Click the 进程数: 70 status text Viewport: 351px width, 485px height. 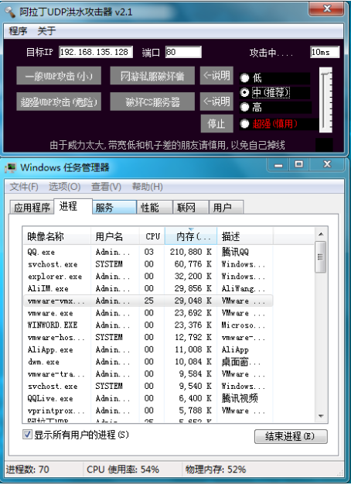28,470
